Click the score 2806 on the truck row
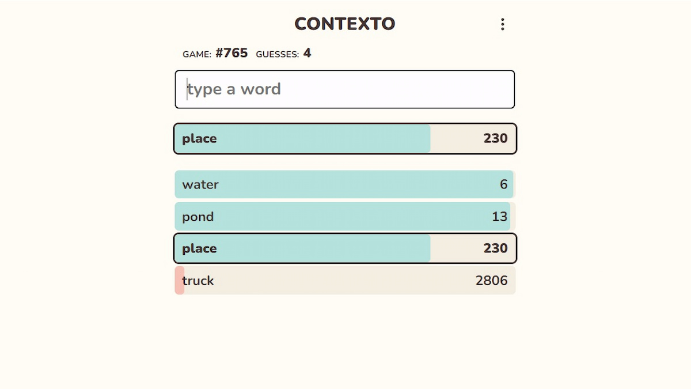Viewport: 691px width, 389px height. [491, 281]
